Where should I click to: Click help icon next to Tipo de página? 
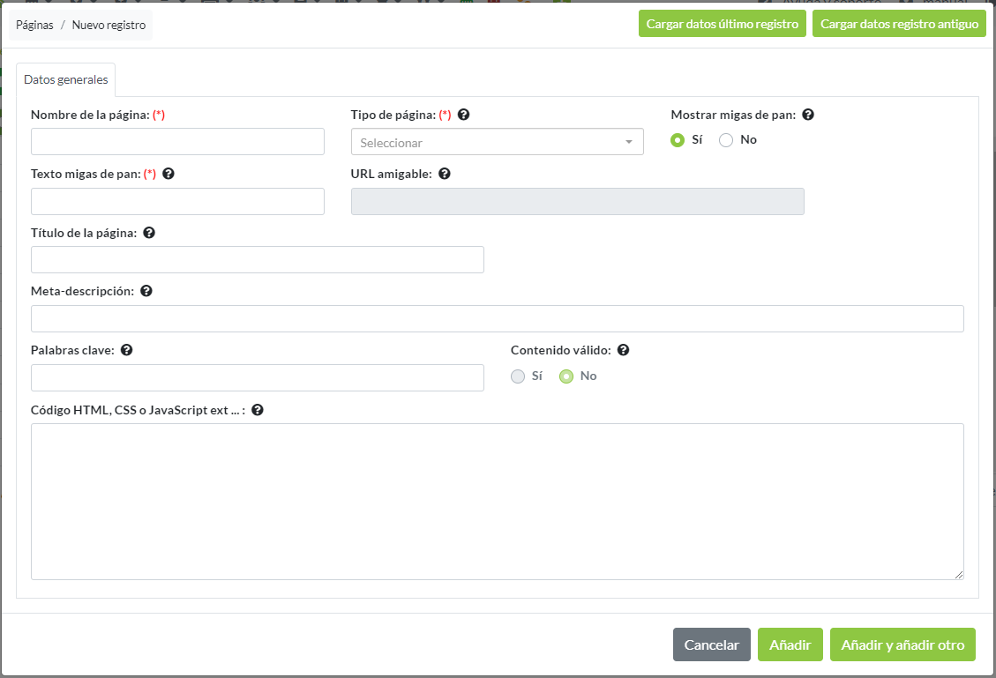(x=463, y=115)
